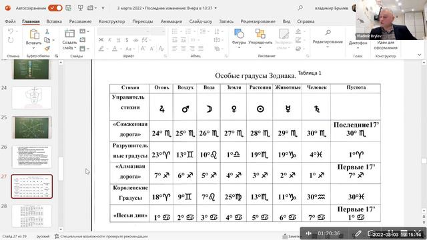Open the Анимация tab
This screenshot has width=427, height=240.
[x=171, y=21]
